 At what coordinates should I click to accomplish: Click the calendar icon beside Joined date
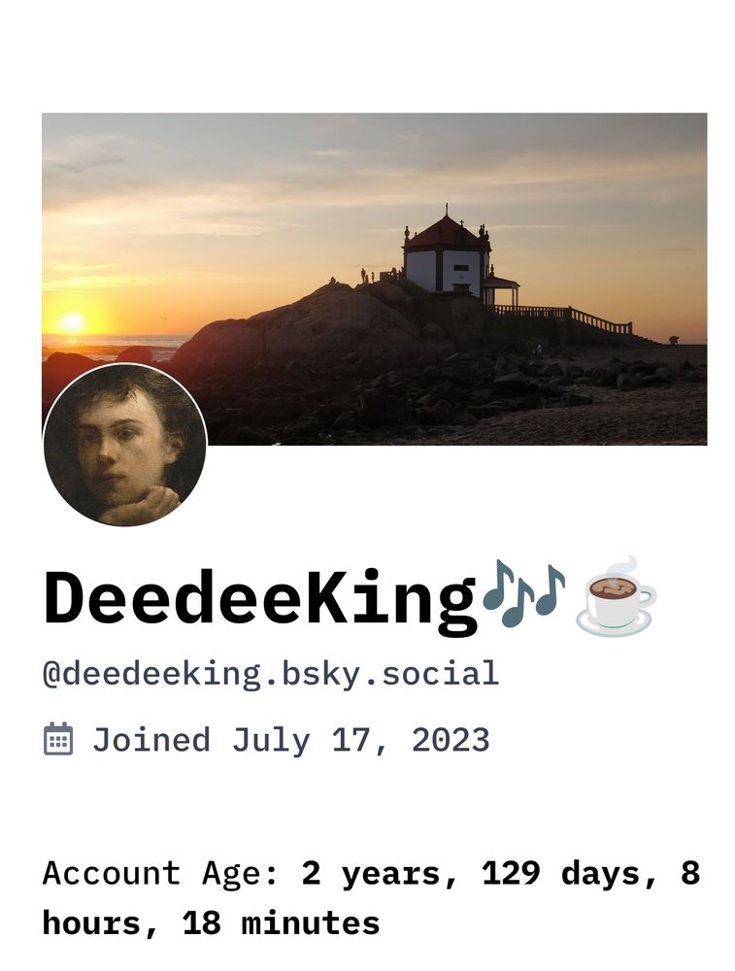point(58,739)
